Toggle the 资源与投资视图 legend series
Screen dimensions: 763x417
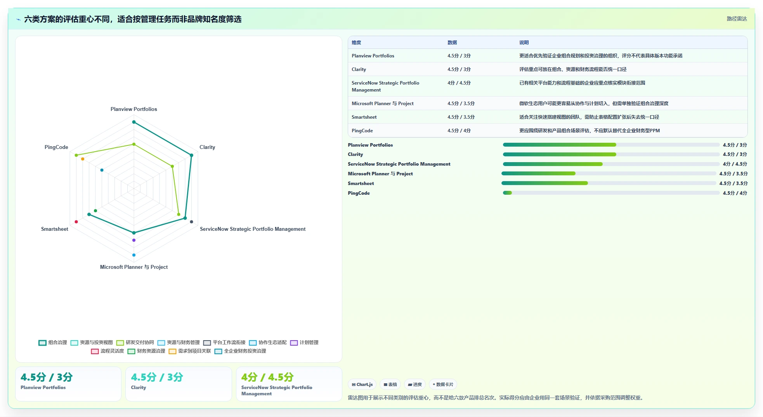(x=92, y=343)
